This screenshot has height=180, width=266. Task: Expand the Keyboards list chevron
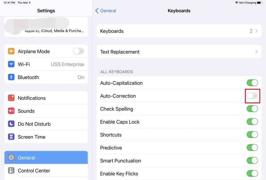[256, 31]
